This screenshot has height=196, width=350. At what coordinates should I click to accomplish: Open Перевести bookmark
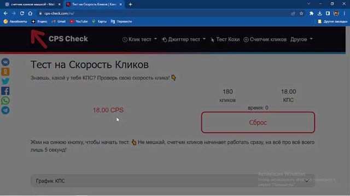tap(121, 22)
